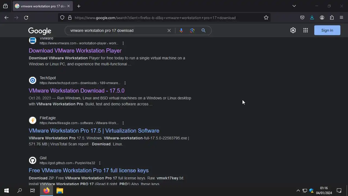Click the FileEagle favicon
The width and height of the screenshot is (348, 196).
coord(33,120)
